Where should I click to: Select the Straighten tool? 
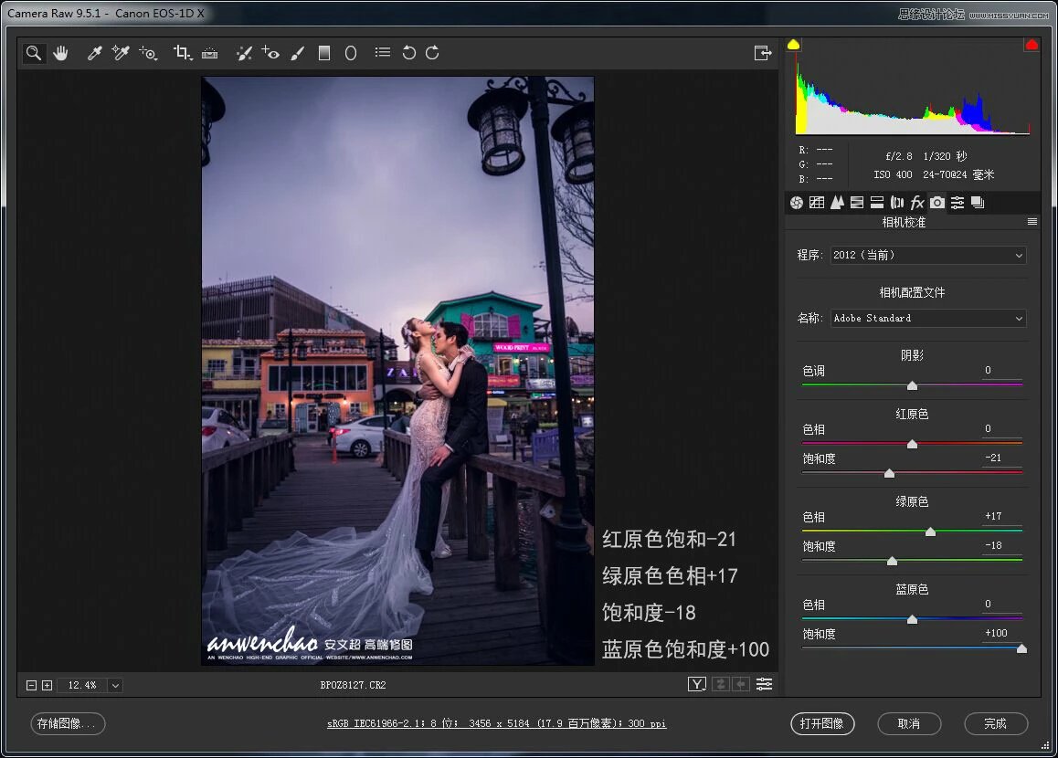pos(210,53)
